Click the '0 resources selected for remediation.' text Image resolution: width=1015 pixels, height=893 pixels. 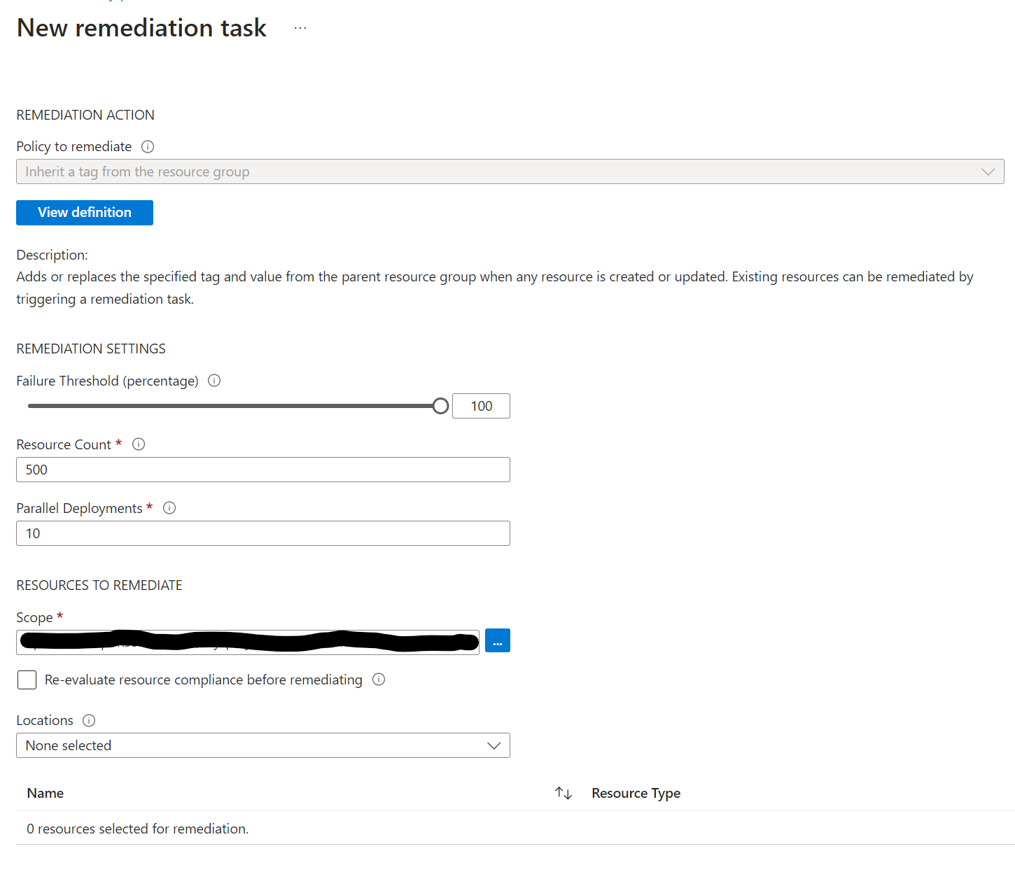138,829
